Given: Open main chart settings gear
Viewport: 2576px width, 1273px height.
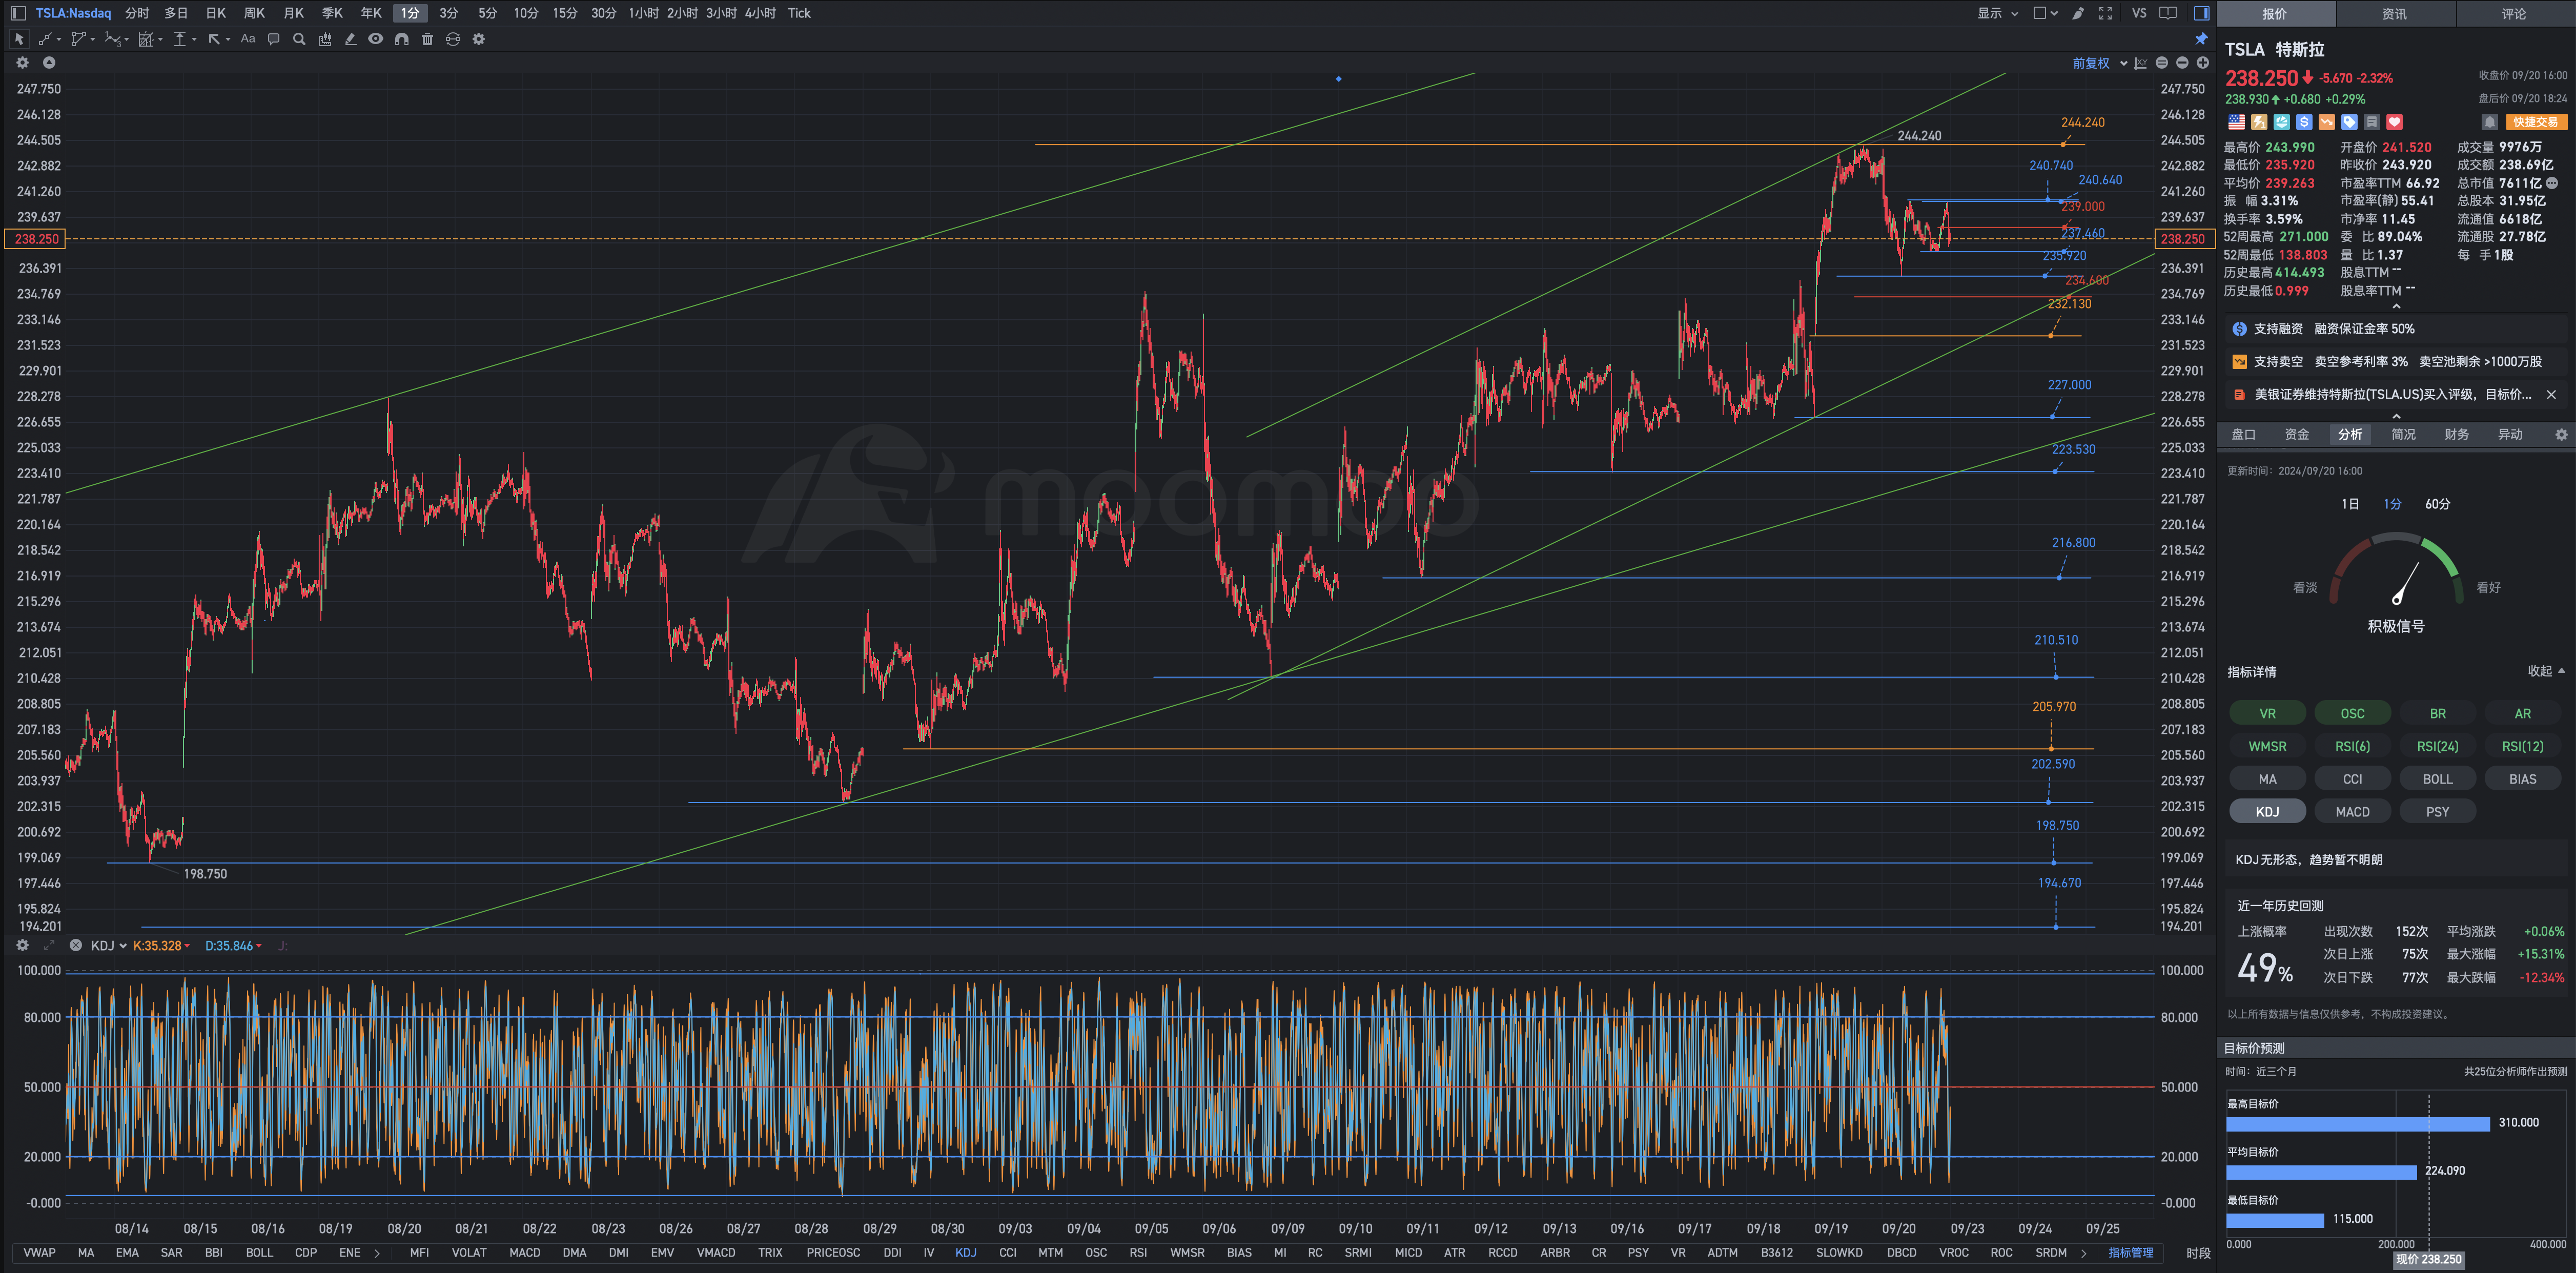Looking at the screenshot, I should click(22, 62).
